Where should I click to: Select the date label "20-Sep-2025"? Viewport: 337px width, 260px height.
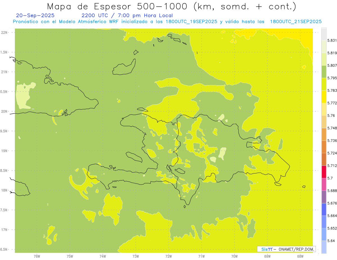pos(35,15)
